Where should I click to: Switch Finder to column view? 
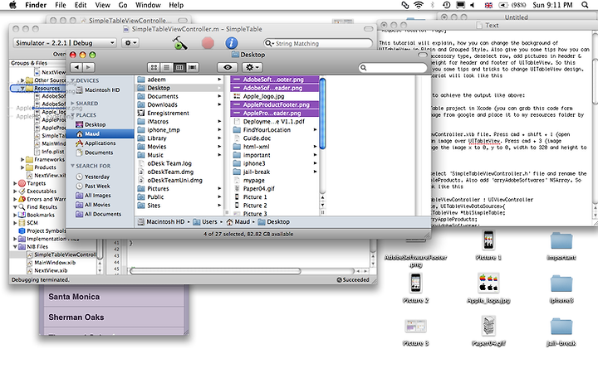(179, 67)
